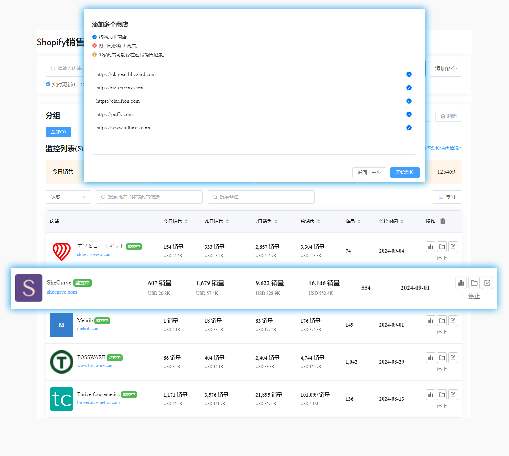Uncheck puffy.com store checkbox

click(x=409, y=114)
